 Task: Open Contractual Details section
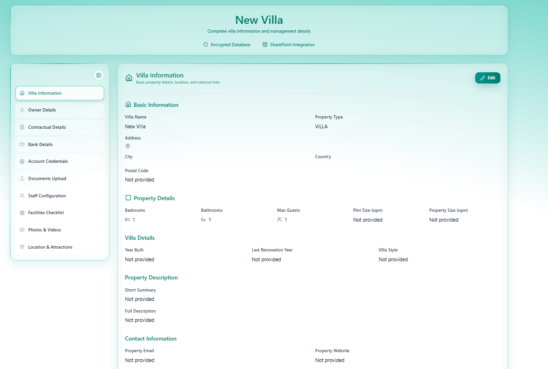(x=60, y=127)
